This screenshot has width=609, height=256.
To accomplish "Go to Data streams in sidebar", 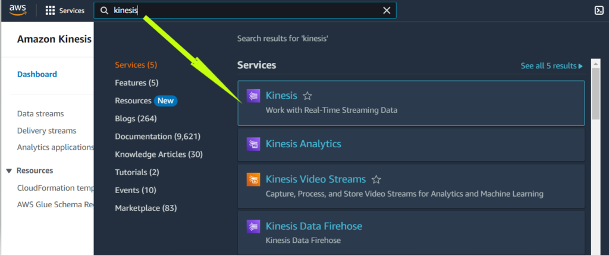I will tap(40, 113).
